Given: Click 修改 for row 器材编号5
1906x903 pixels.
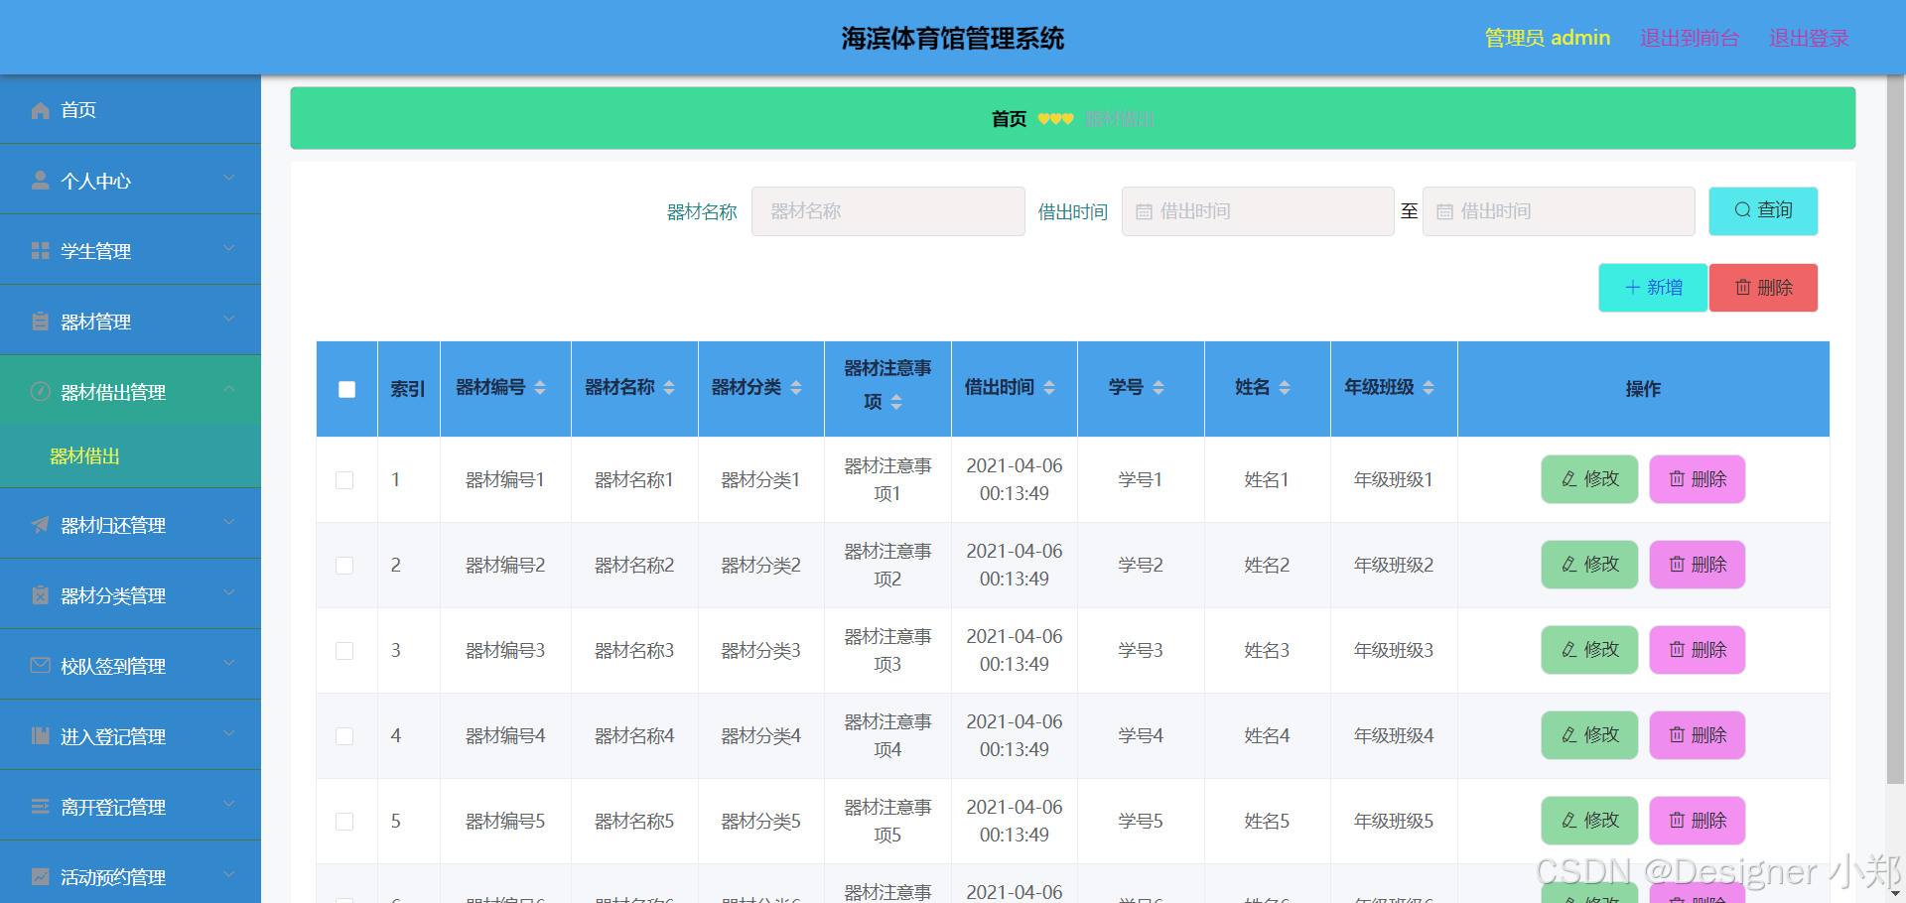Looking at the screenshot, I should [x=1589, y=821].
